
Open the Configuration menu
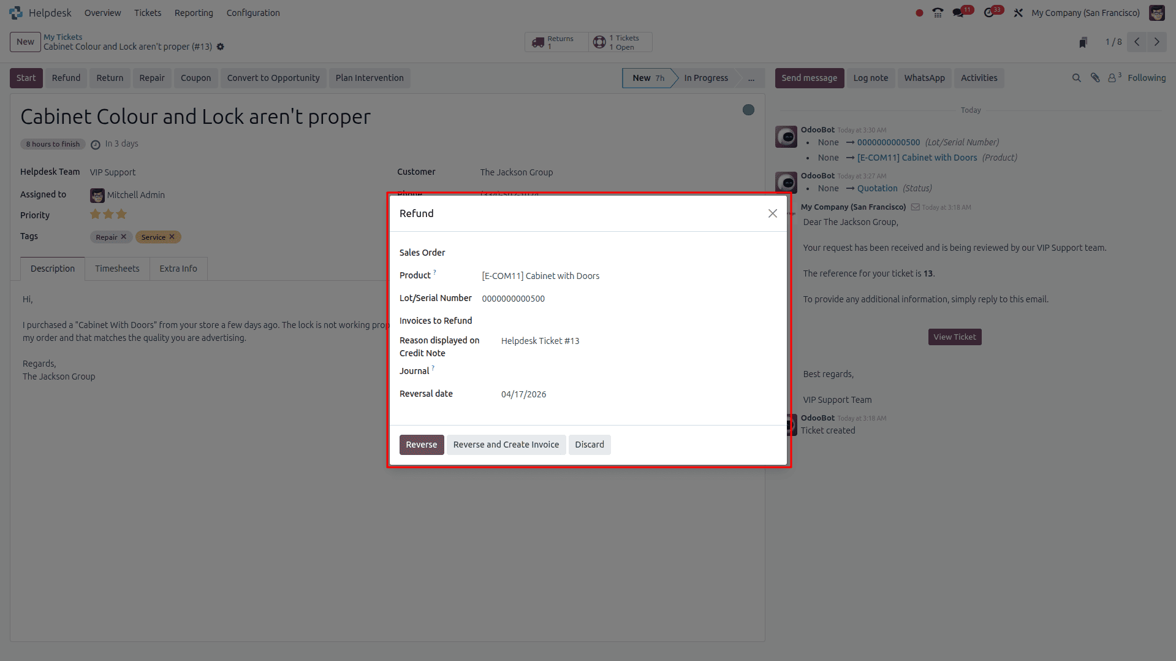pos(253,13)
